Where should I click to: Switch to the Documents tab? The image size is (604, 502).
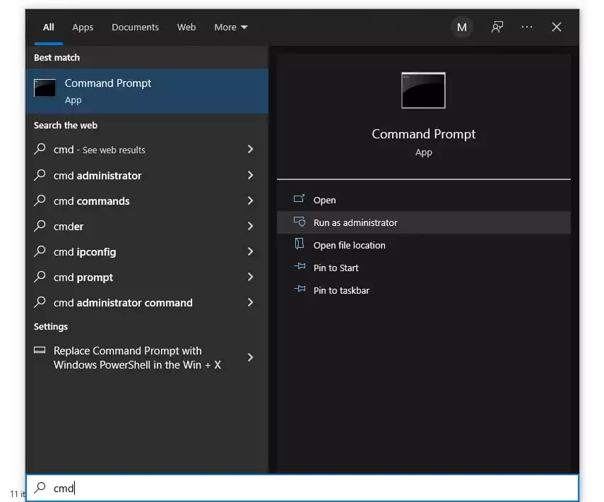pos(135,28)
